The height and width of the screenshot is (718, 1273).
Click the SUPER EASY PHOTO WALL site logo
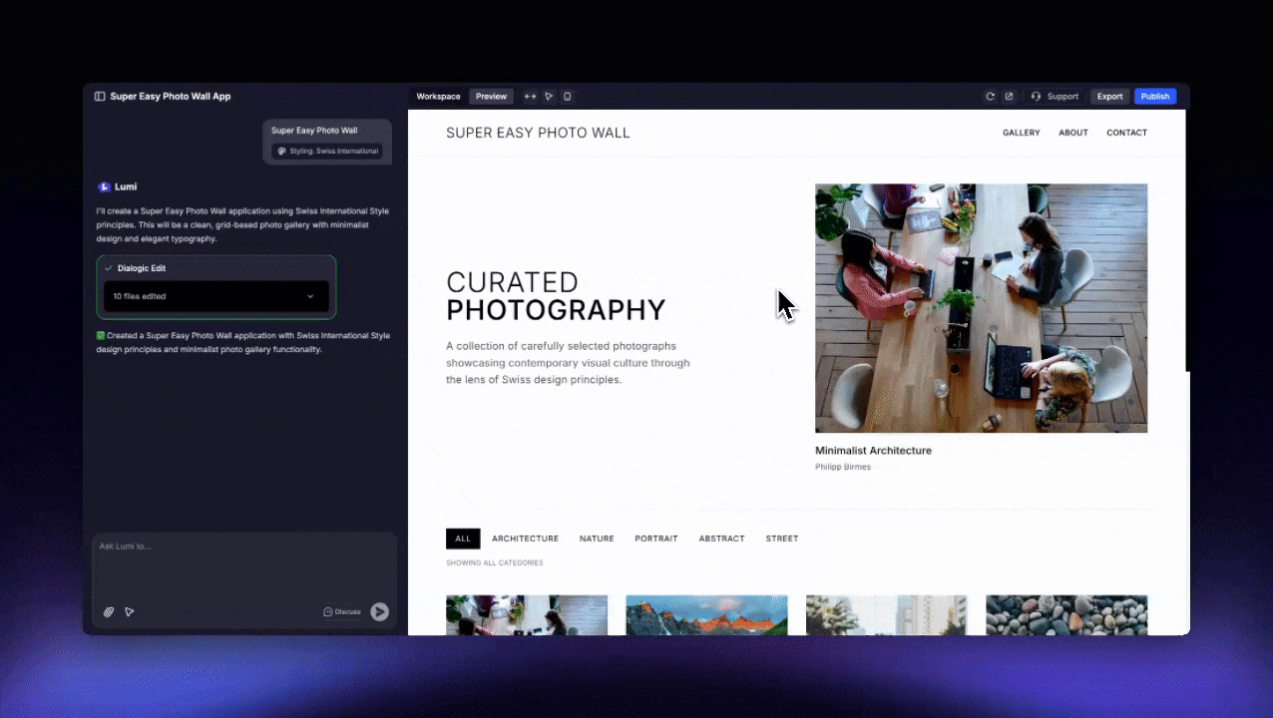pyautogui.click(x=538, y=133)
